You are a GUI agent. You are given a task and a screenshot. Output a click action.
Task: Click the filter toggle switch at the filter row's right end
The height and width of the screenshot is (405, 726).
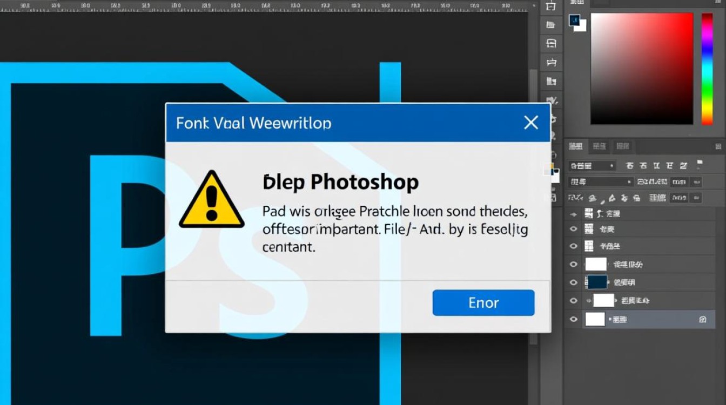[x=700, y=163]
